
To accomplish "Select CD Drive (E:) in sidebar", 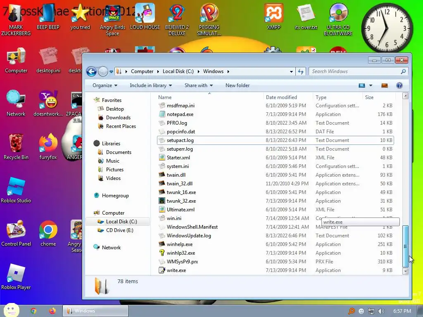I will tap(119, 230).
